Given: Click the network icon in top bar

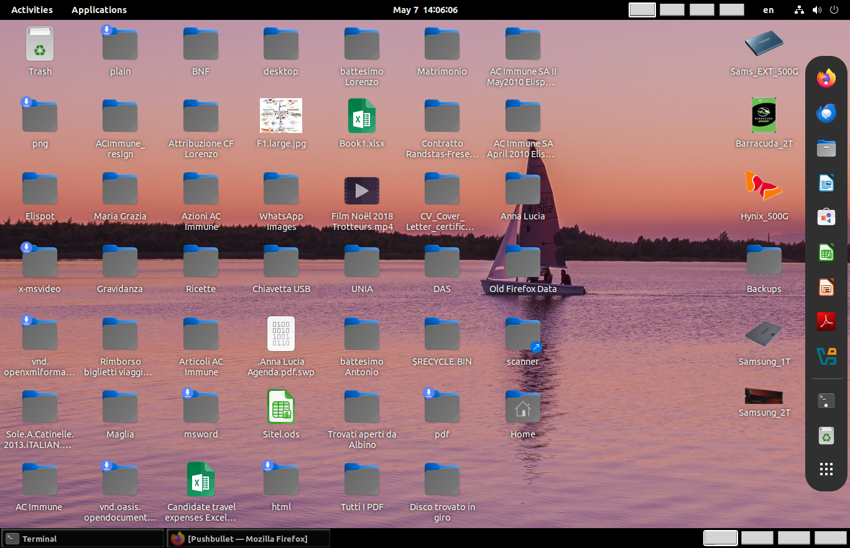Looking at the screenshot, I should [798, 9].
